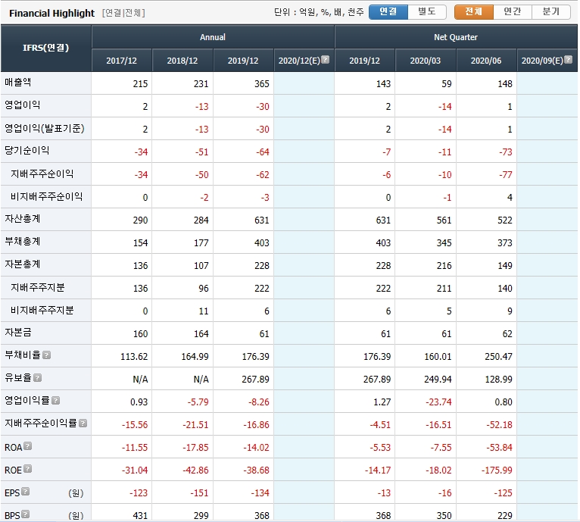Image resolution: width=580 pixels, height=522 pixels.
Task: Click the 당기순이익 value -73 for 2020/06
Action: pos(505,152)
